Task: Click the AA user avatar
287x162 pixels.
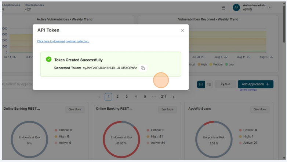Action: click(236, 7)
